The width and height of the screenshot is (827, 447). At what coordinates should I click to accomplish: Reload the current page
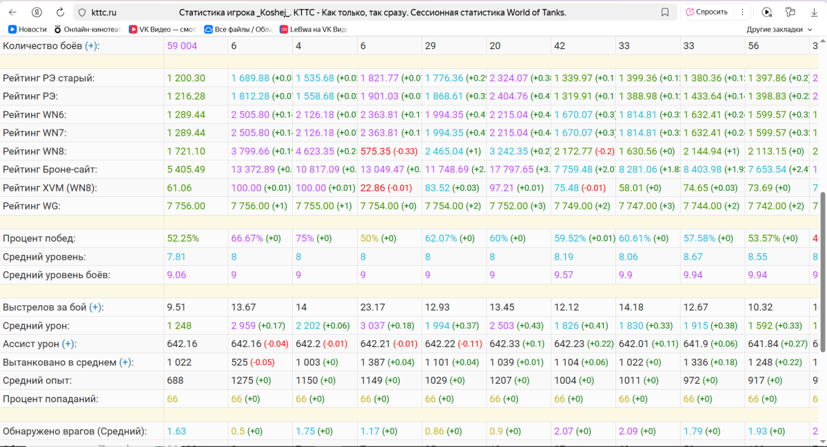pos(61,12)
